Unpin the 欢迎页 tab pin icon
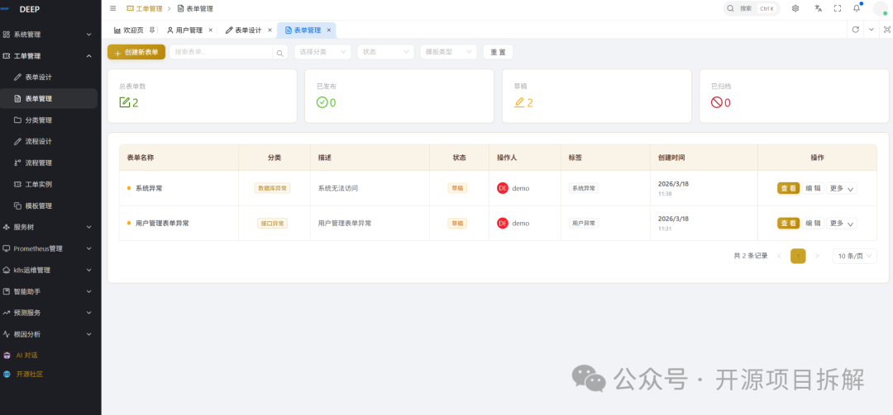The image size is (893, 415). [151, 30]
